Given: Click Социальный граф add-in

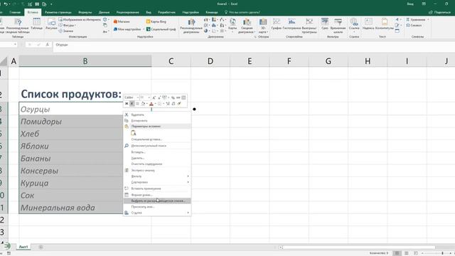Looking at the screenshot, I should coord(161,29).
